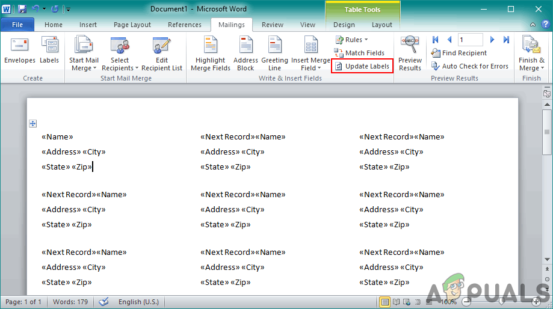Toggle the ruler icon above the scrollbar
The width and height of the screenshot is (553, 309).
pos(547,94)
